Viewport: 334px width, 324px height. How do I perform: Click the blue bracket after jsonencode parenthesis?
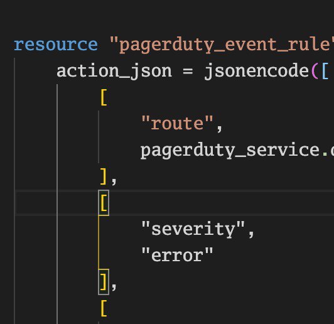[325, 71]
